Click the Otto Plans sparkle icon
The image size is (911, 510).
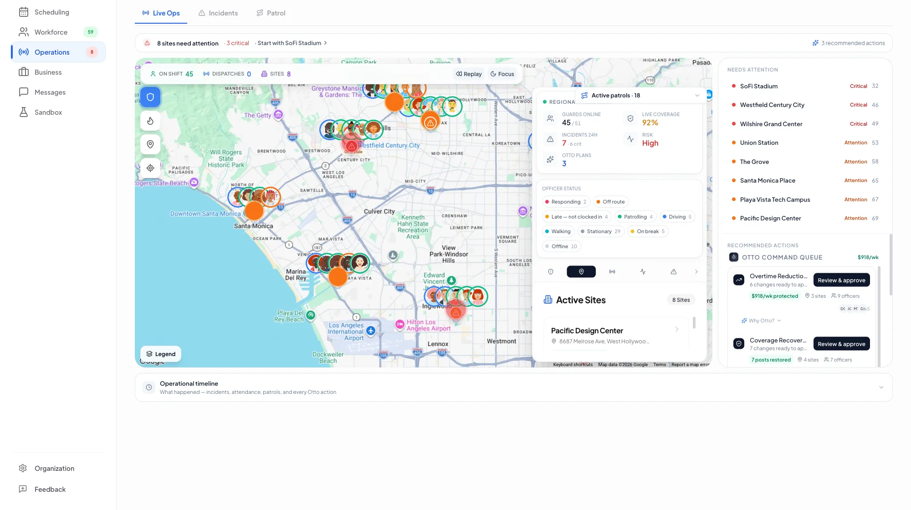pos(550,160)
